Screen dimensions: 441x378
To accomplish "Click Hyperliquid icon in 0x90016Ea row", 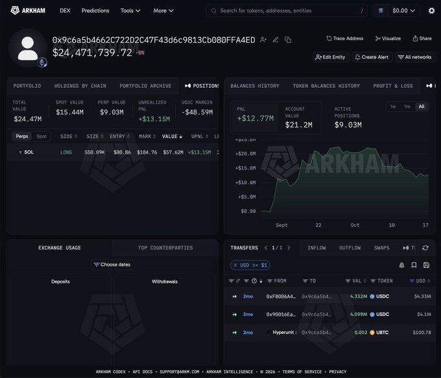I will coord(234,314).
